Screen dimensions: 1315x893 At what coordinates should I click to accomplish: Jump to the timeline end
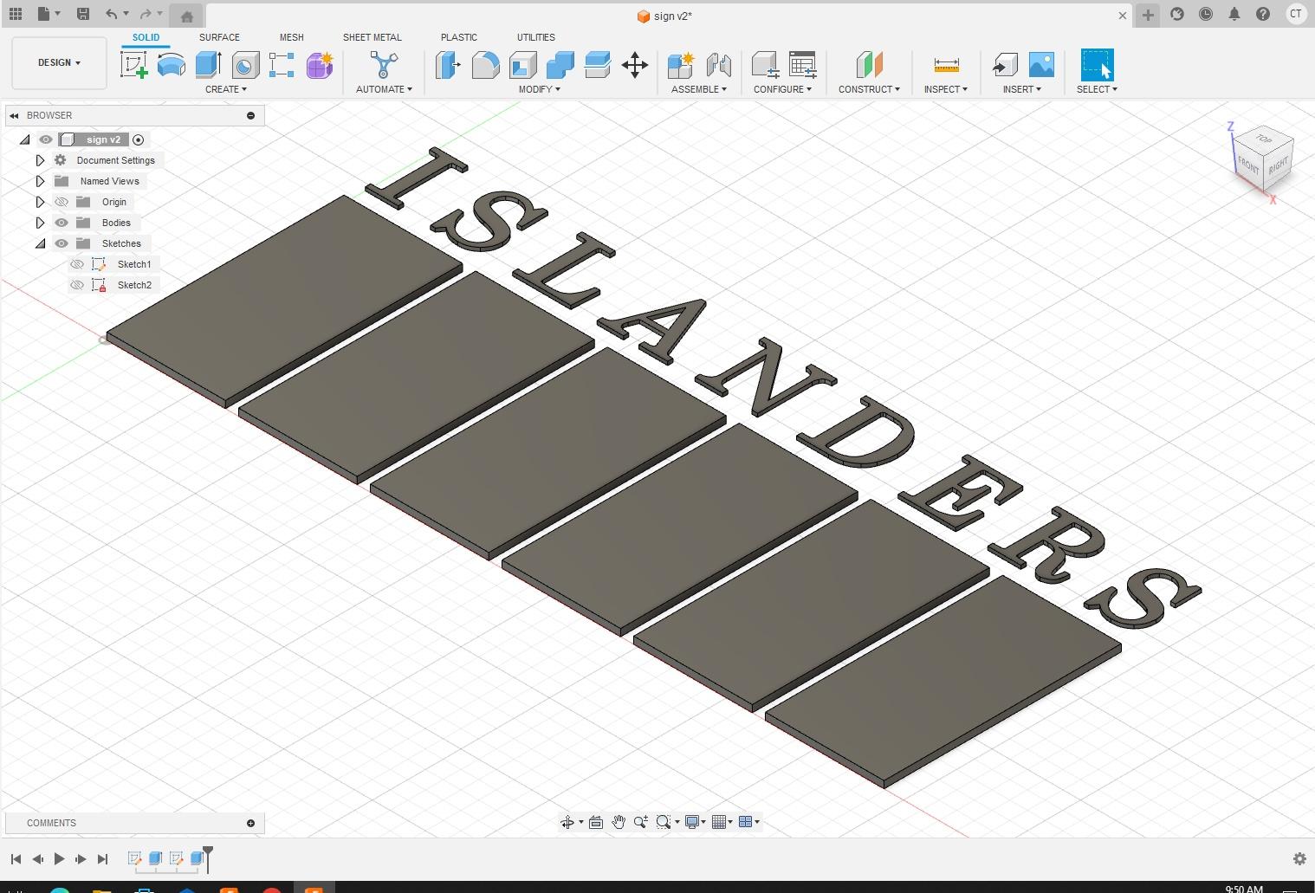[102, 859]
